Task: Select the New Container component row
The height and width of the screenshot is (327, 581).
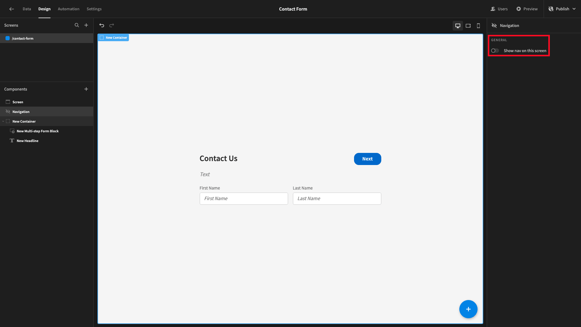Action: click(47, 121)
